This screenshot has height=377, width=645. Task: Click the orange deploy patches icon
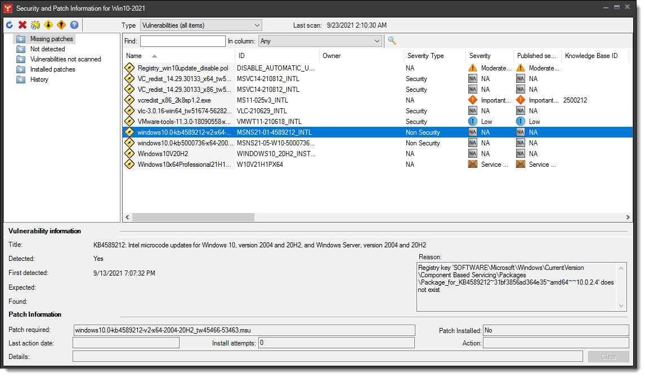tap(61, 25)
